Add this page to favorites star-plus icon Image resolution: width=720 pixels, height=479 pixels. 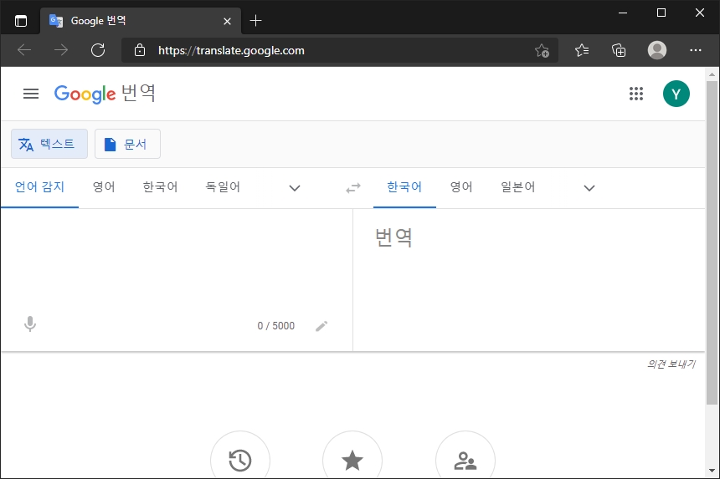pyautogui.click(x=542, y=50)
